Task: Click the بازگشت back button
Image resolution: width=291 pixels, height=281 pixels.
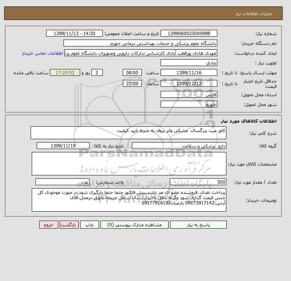Action: [x=69, y=225]
